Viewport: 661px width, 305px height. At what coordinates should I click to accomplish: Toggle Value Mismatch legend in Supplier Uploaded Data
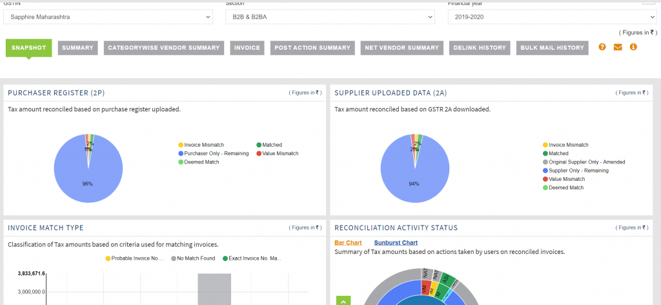[564, 179]
